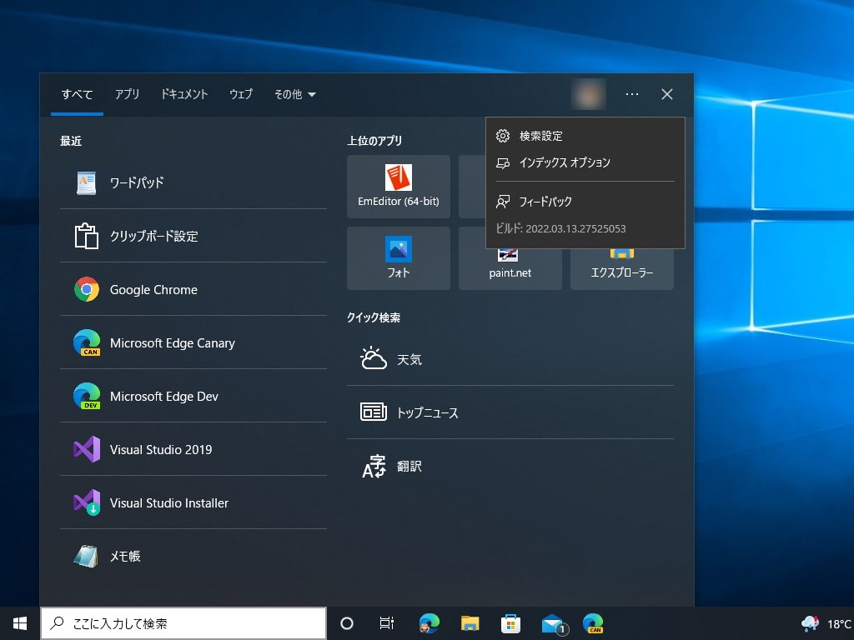The width and height of the screenshot is (854, 640).
Task: Switch to the ドキュメント tab
Action: point(183,94)
